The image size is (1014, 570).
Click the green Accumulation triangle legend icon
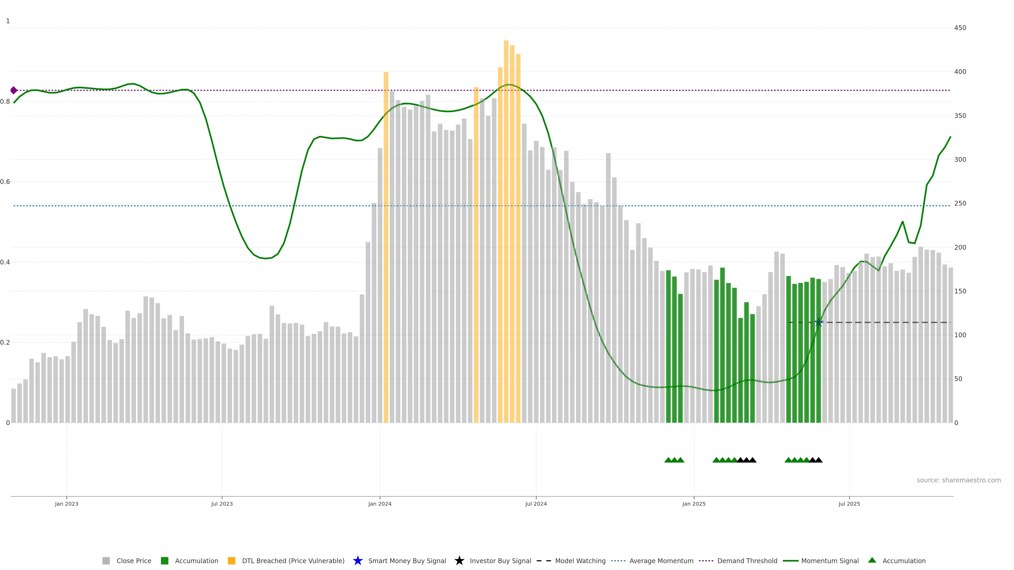point(872,560)
